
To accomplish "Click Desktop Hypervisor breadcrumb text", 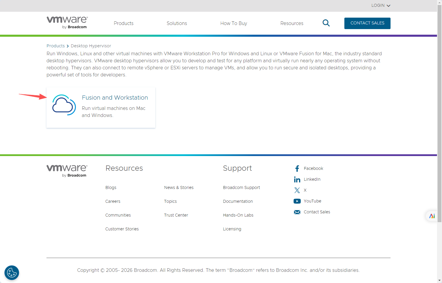I will point(91,46).
